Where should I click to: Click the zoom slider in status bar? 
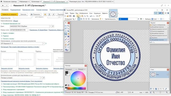pos(160,92)
